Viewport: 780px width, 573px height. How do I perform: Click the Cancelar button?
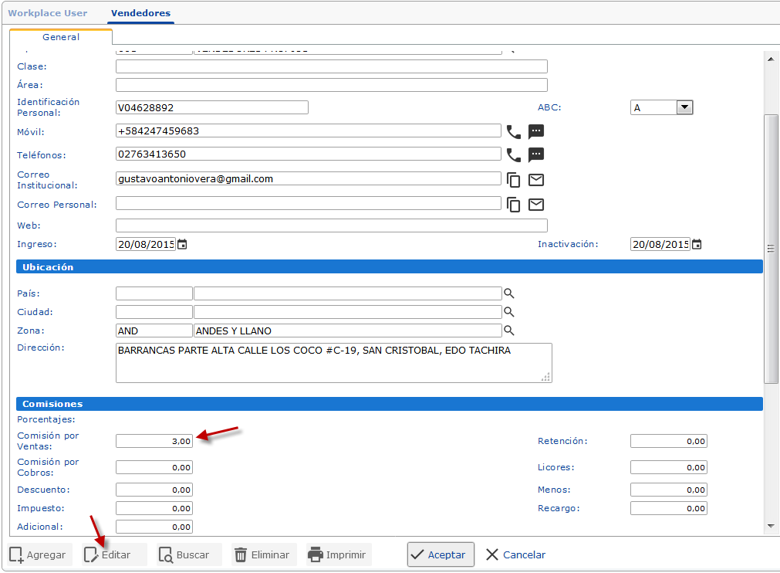[x=515, y=554]
